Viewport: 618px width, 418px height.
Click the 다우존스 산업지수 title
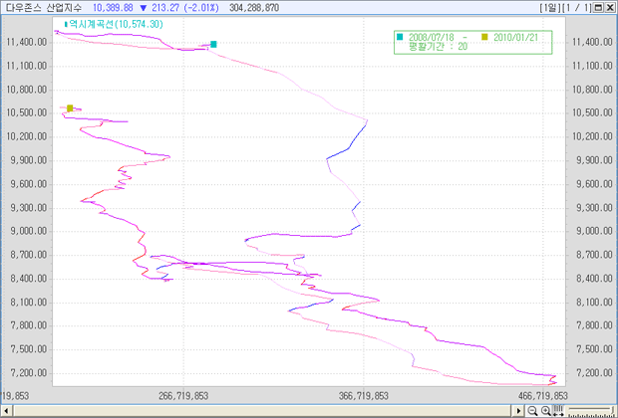pos(44,7)
